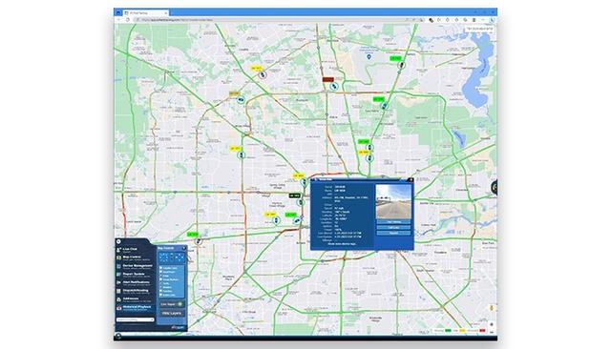This screenshot has height=349, width=611.
Task: Open Alert Notifications sidebar icon
Action: (x=118, y=283)
